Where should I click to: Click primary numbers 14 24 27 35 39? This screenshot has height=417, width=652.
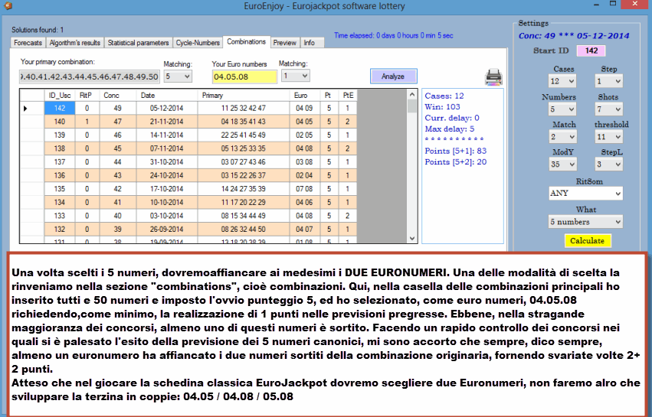tap(243, 189)
